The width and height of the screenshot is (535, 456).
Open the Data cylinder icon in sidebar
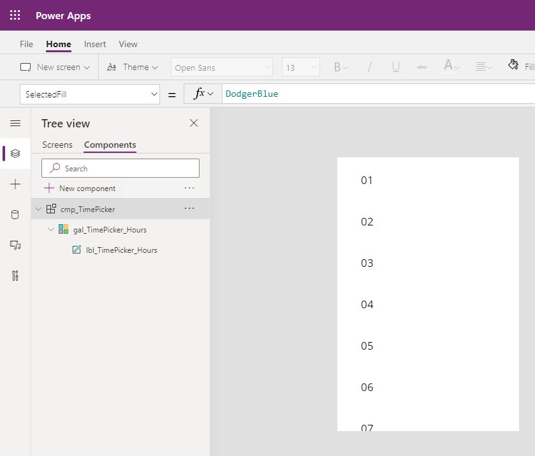coord(15,215)
